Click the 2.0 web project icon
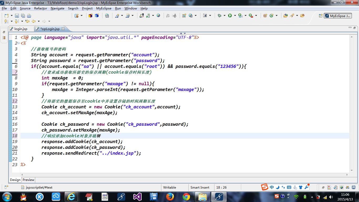 (x=107, y=16)
